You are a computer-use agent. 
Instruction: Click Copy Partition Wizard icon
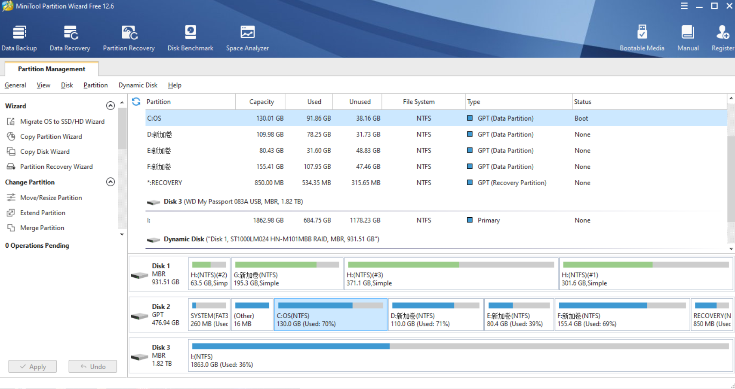coord(11,137)
